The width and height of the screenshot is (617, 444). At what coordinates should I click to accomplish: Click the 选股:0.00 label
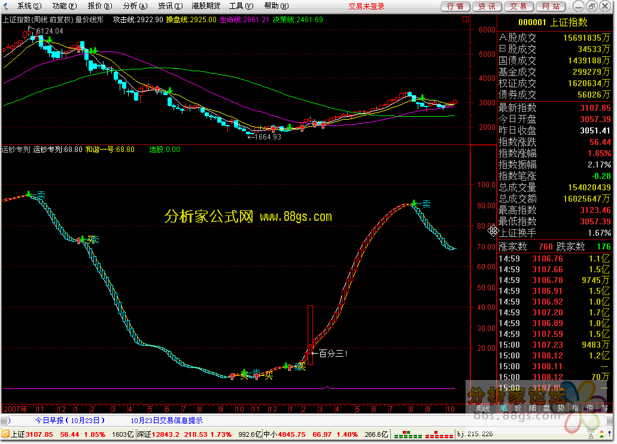tap(165, 150)
